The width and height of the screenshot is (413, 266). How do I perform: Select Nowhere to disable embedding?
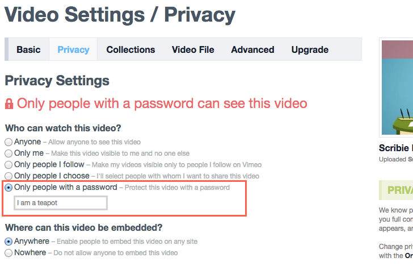coord(9,253)
